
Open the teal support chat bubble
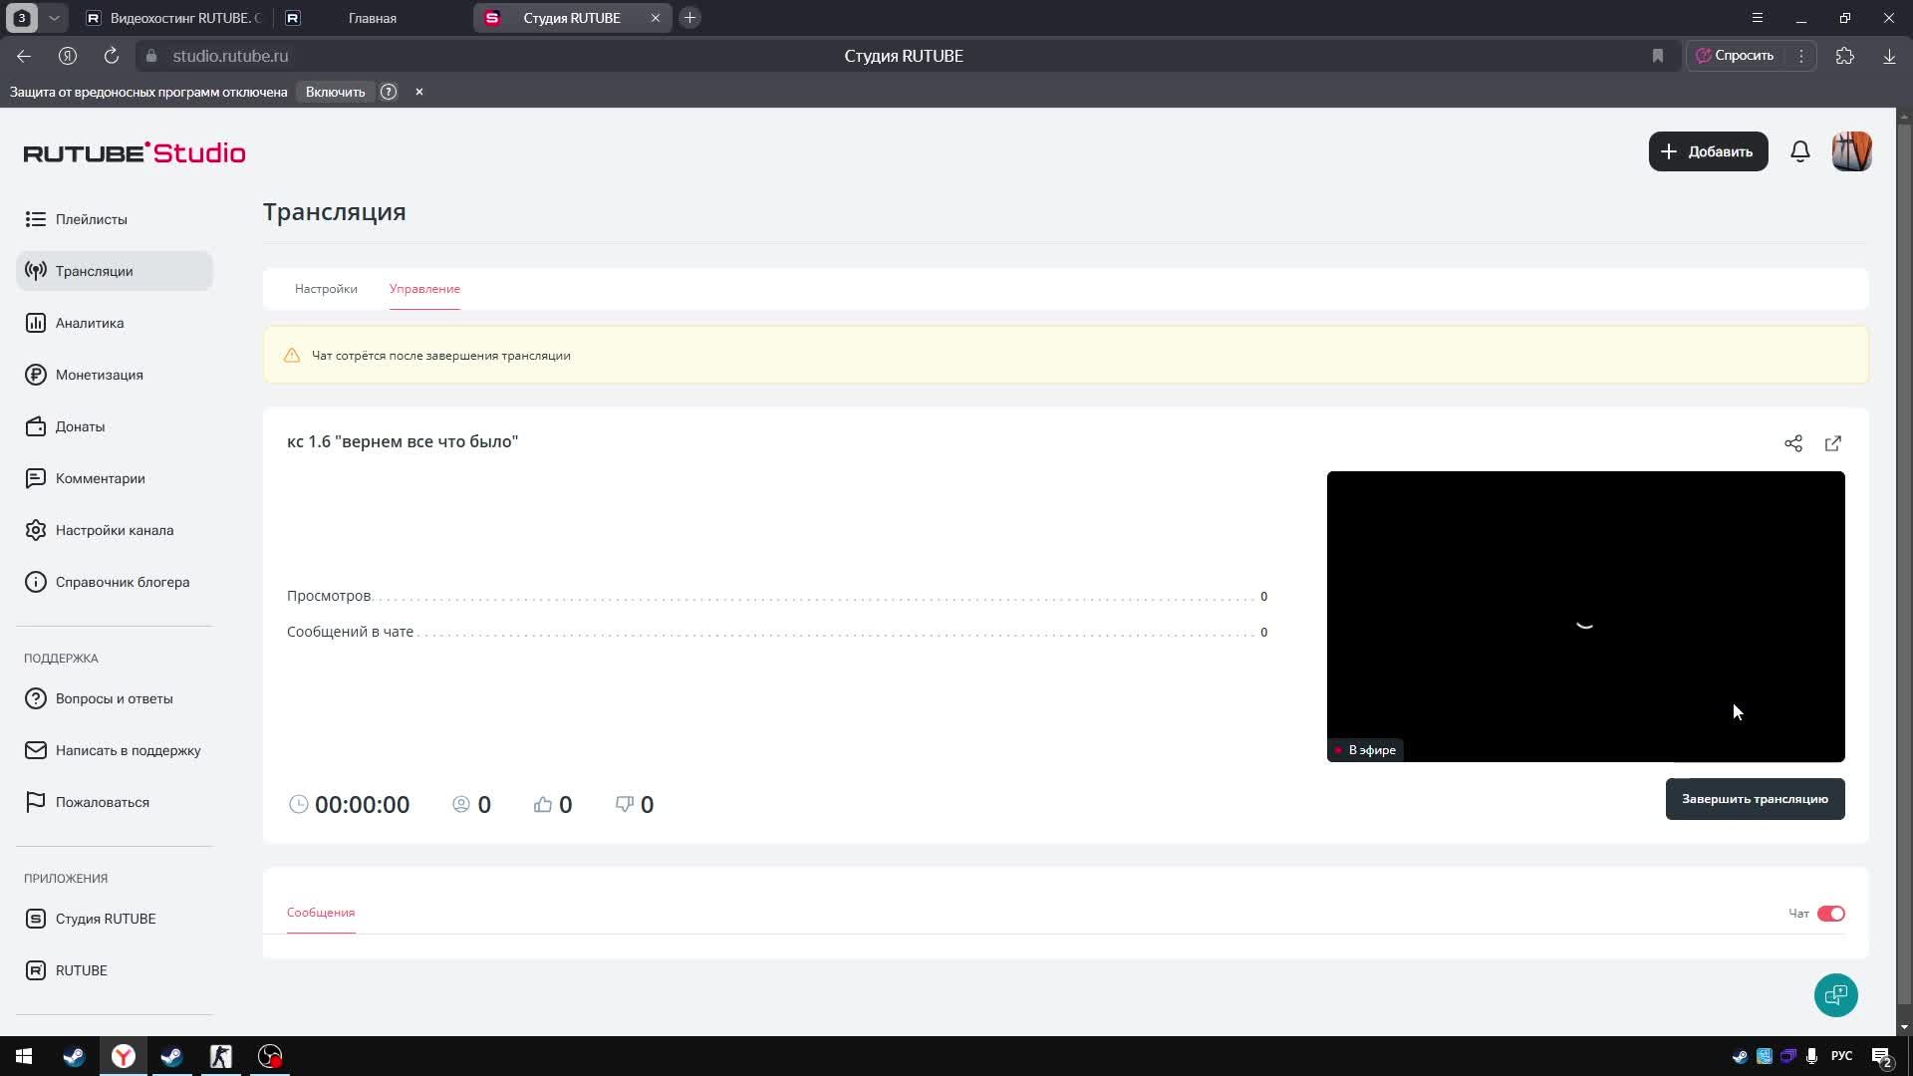(1836, 995)
